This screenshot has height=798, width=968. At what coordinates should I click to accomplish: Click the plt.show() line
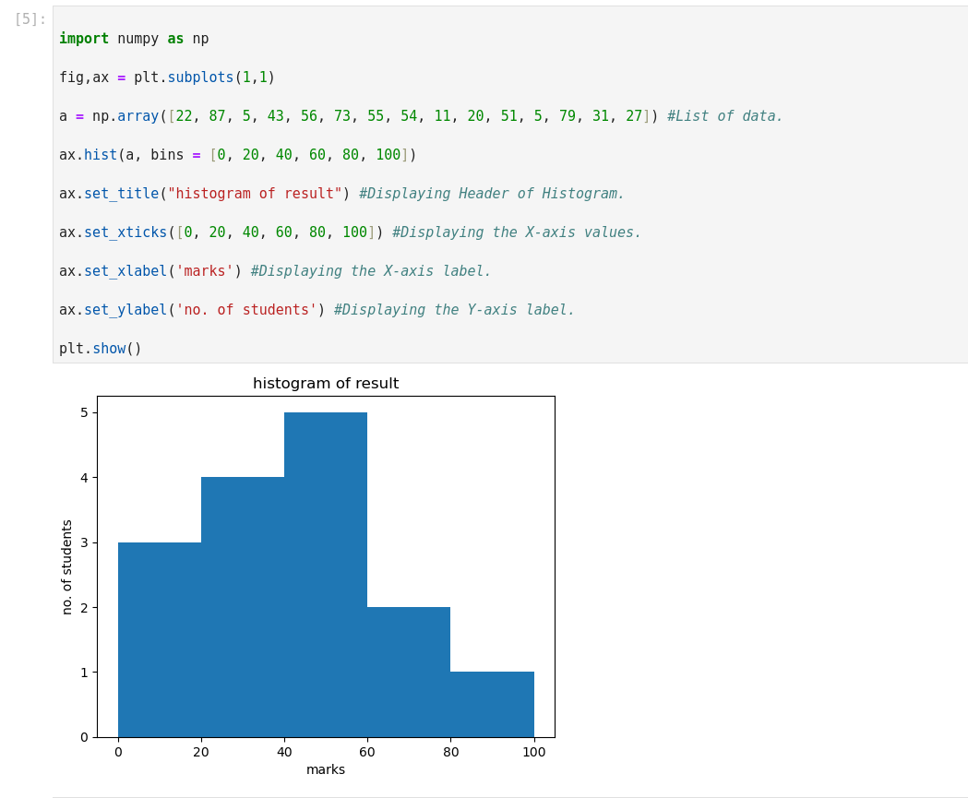pyautogui.click(x=101, y=349)
